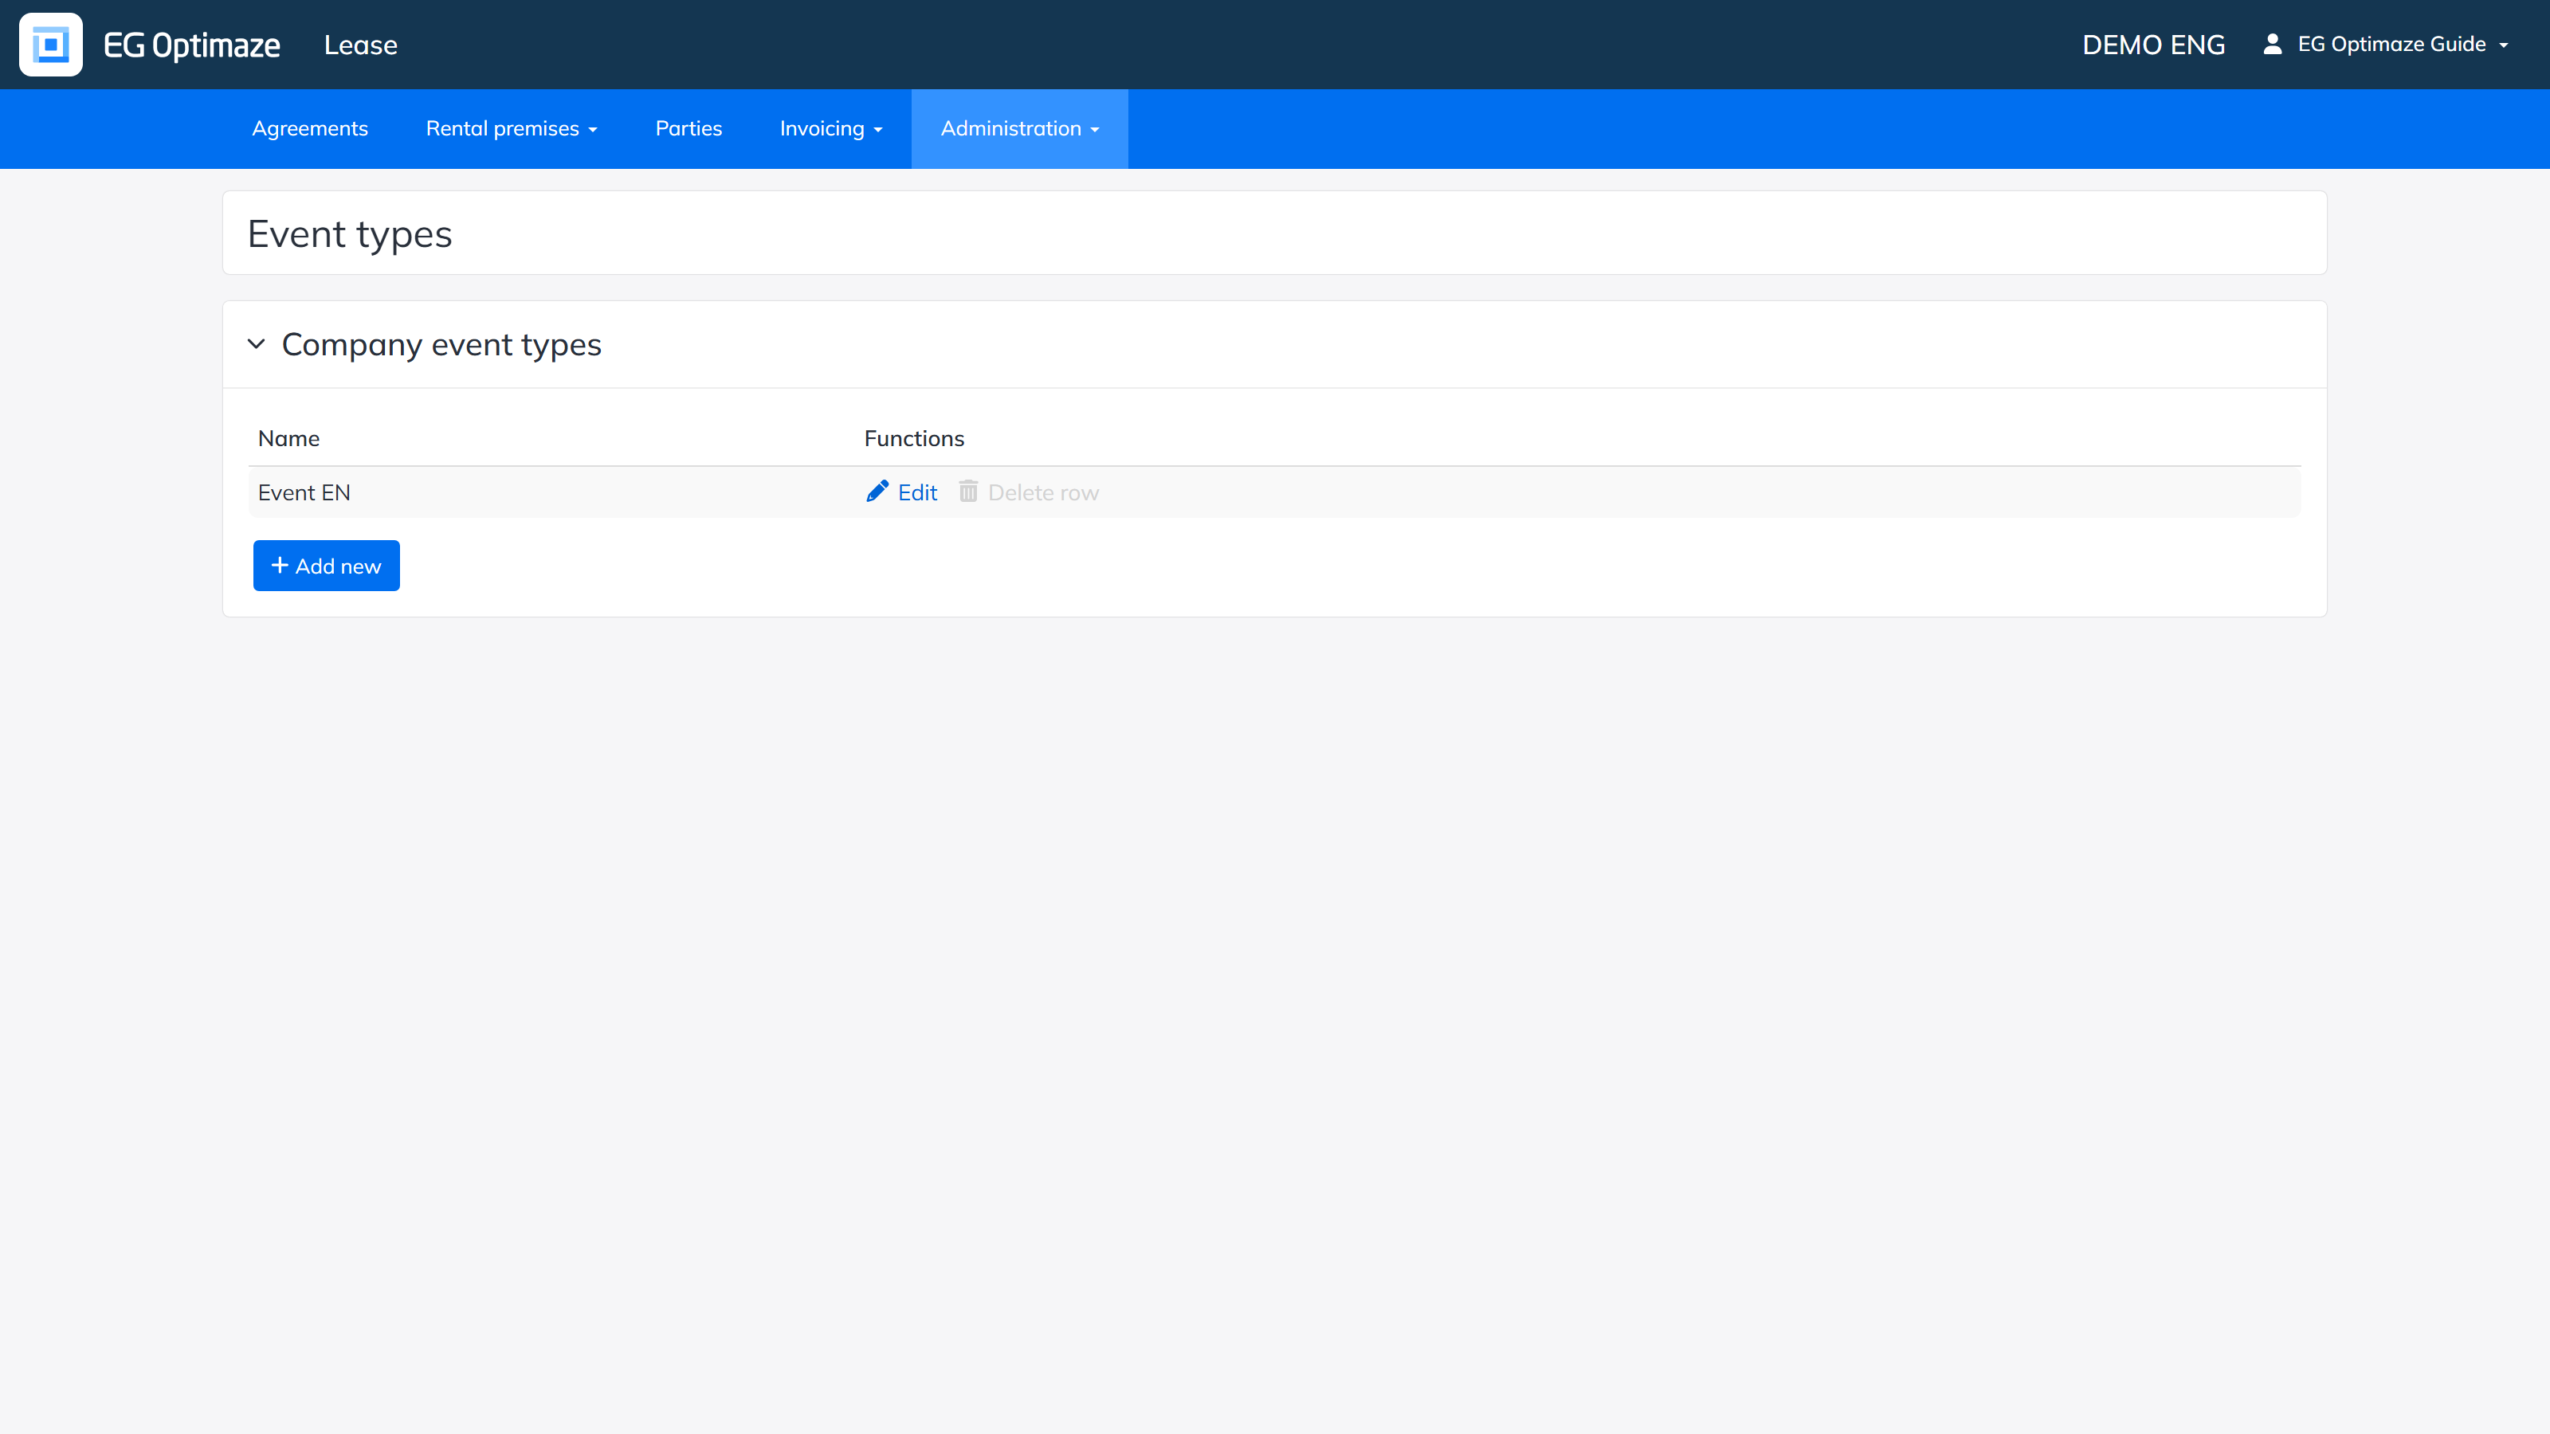Image resolution: width=2550 pixels, height=1434 pixels.
Task: Click the DEMO ENG label
Action: coord(2154,45)
